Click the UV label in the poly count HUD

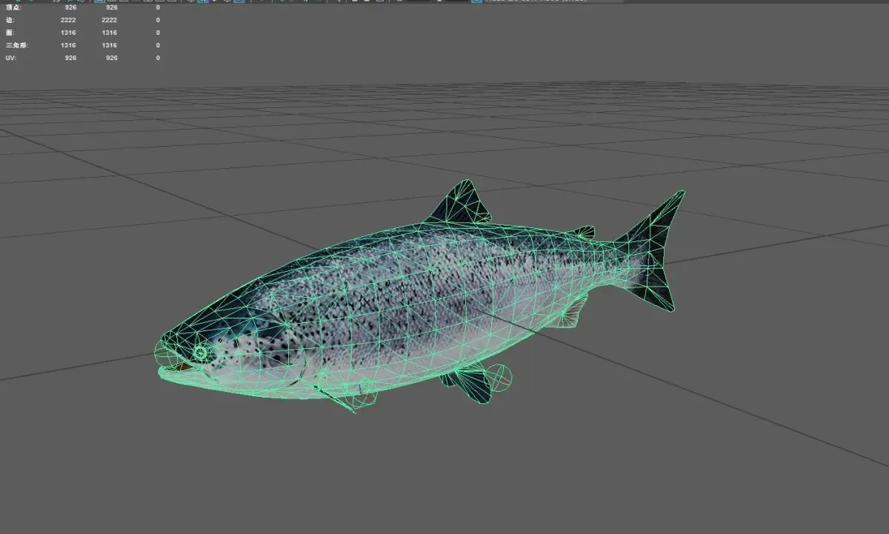pyautogui.click(x=10, y=58)
